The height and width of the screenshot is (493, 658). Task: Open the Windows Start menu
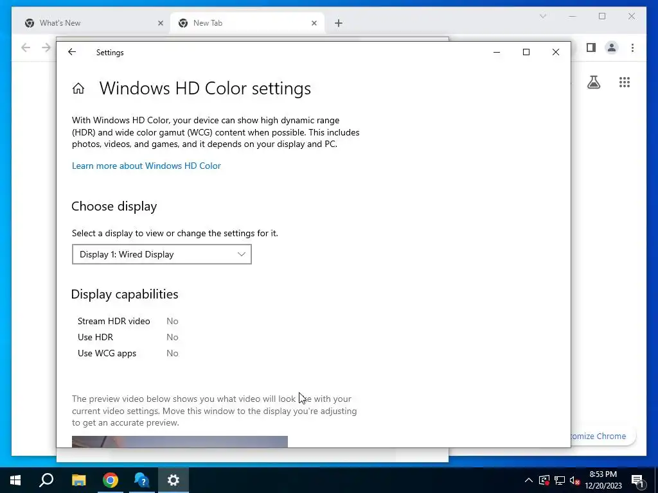(15, 480)
